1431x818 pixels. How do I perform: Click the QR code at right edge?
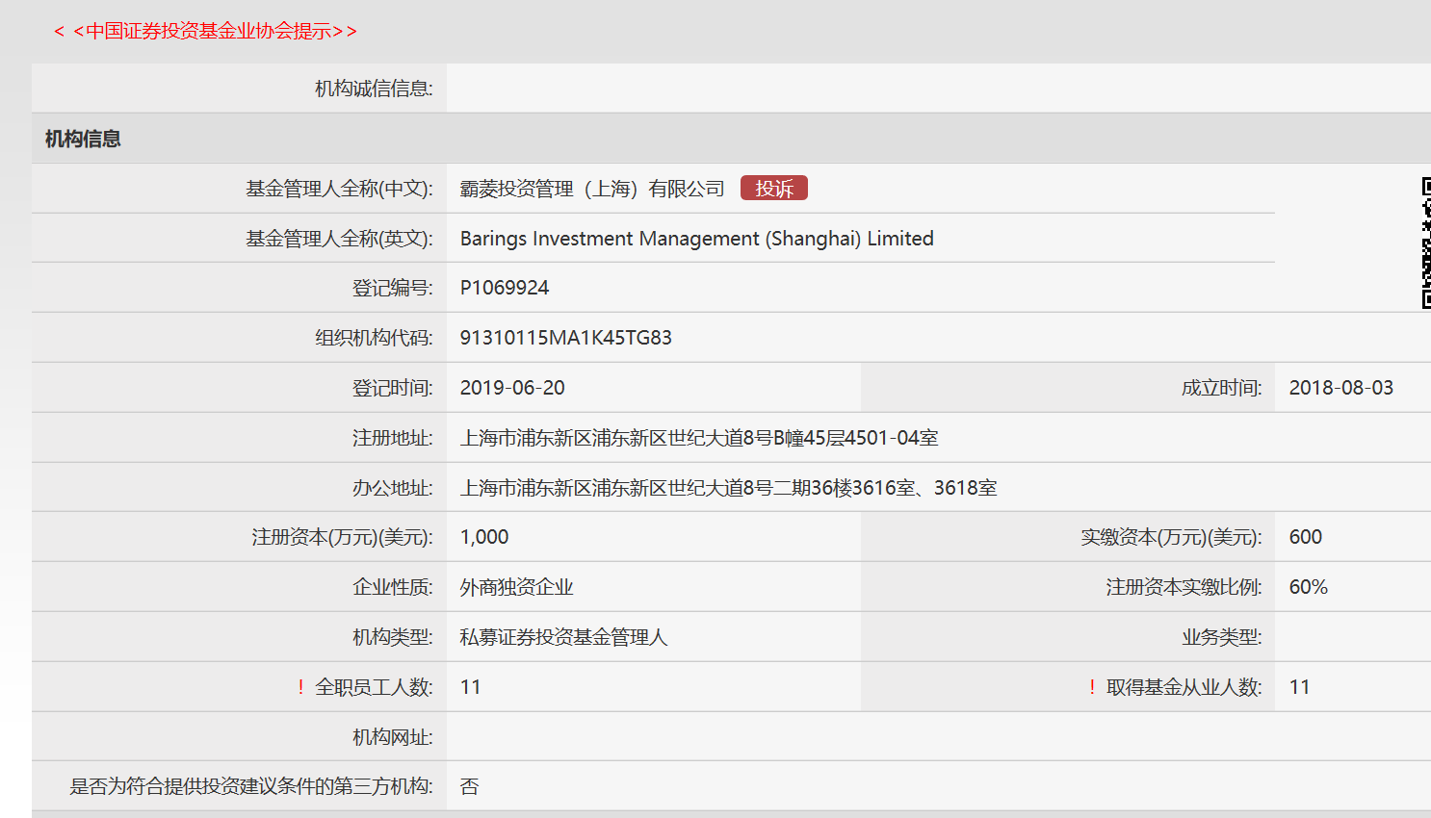[x=1425, y=243]
